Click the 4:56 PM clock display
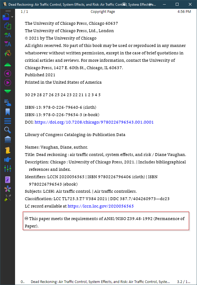This screenshot has width=197, height=285. tap(184, 12)
